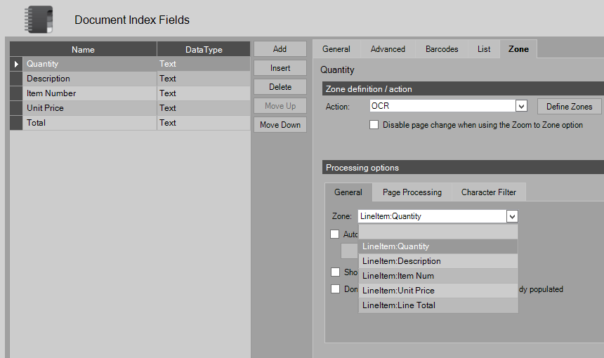Screen dimensions: 604x358
Task: Pick LineItem:Line Total option
Action: (x=399, y=305)
